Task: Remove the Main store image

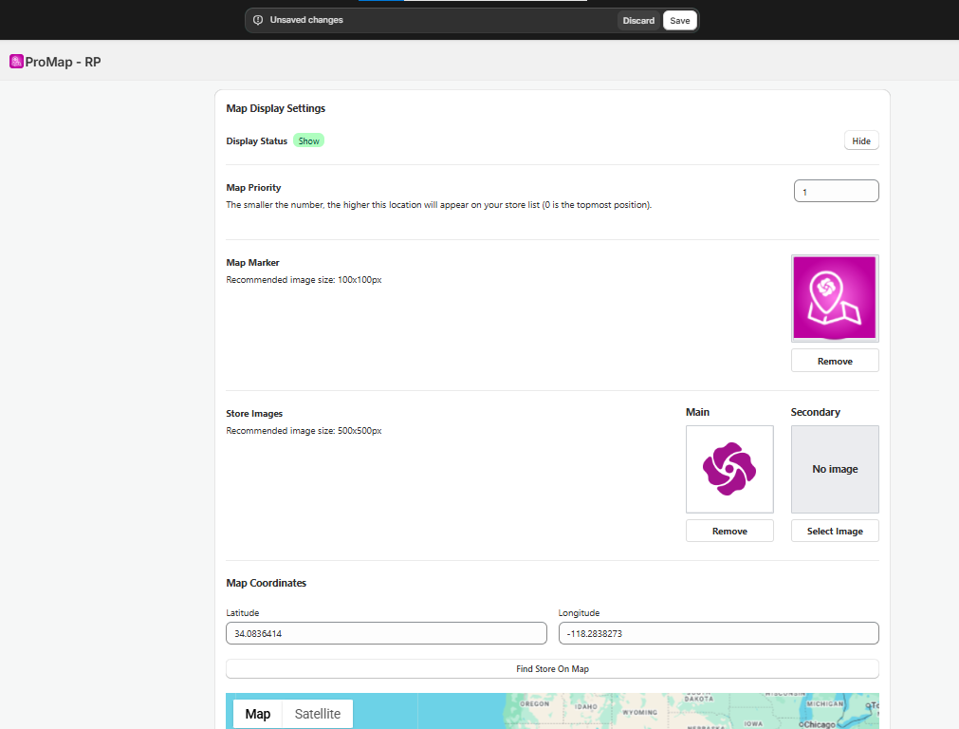Action: click(x=729, y=531)
